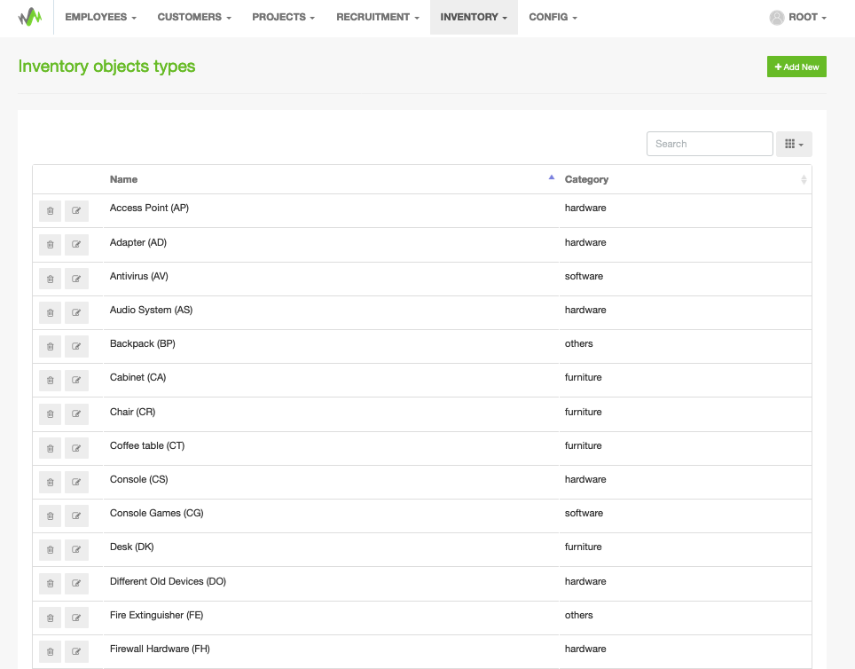Sort the table by Category column
Screen dimensions: 855x669
tap(586, 179)
